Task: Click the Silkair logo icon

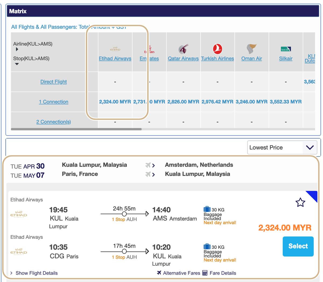Action: tap(286, 49)
